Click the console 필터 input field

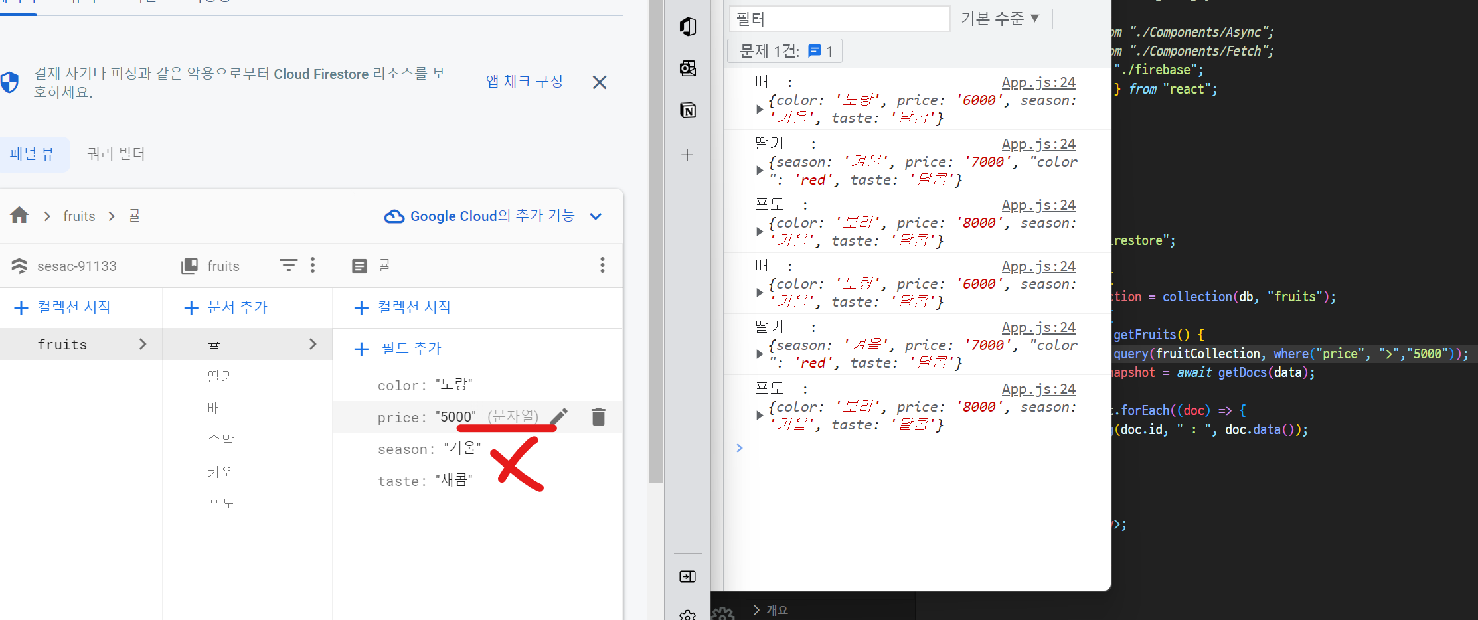click(x=839, y=19)
